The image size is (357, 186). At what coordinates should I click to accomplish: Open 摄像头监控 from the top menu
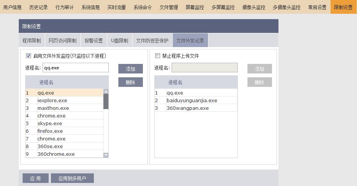(x=254, y=7)
